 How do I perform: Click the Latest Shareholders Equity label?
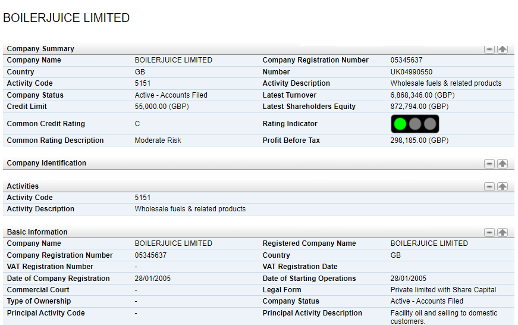(x=309, y=107)
